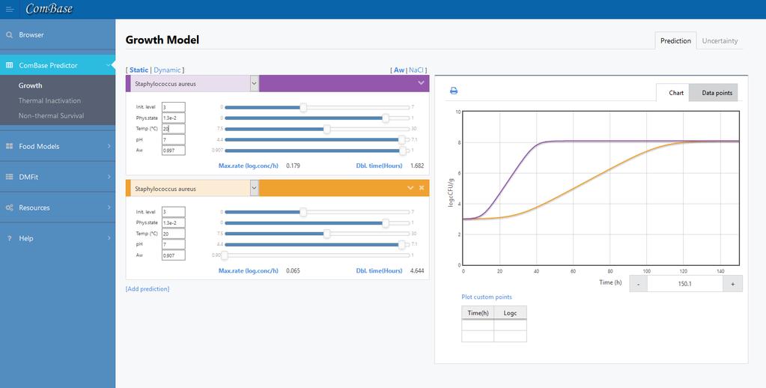Adjust Temp slider in orange panel
766x388 pixels.
pos(326,234)
